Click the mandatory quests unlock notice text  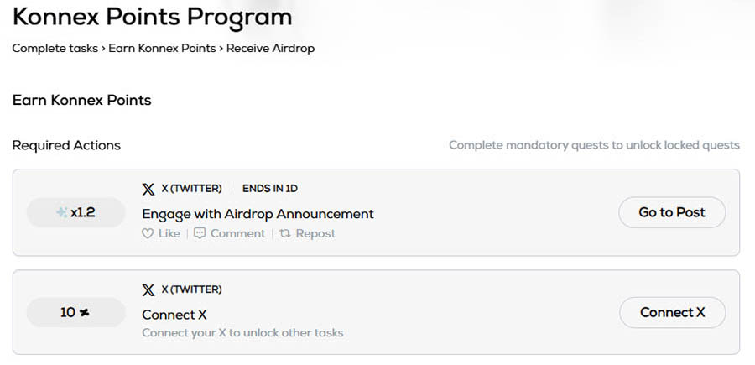pos(594,145)
